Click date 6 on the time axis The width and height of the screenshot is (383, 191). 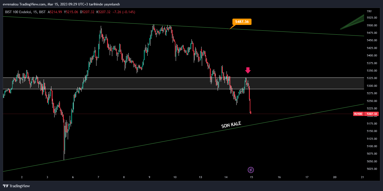[73, 177]
